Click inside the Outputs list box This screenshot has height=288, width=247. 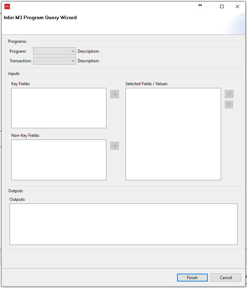(123, 224)
